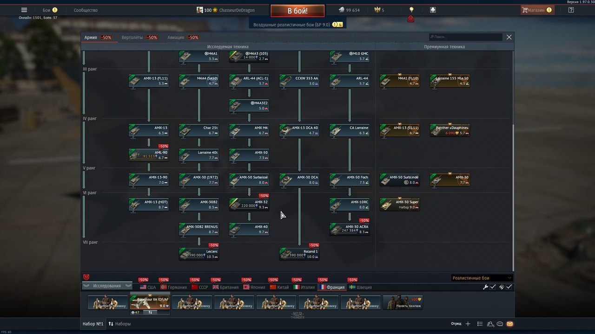This screenshot has width=595, height=334.
Task: Click the Silver Lions balance 99 634
Action: pyautogui.click(x=349, y=10)
